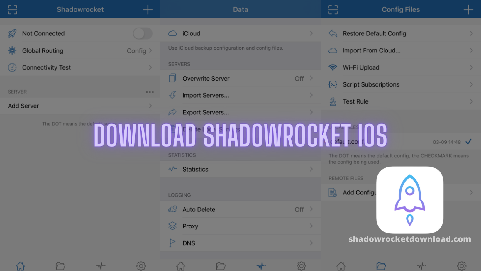The width and height of the screenshot is (481, 271).
Task: Go to Home tab in Shadowrocket panel
Action: click(x=20, y=266)
